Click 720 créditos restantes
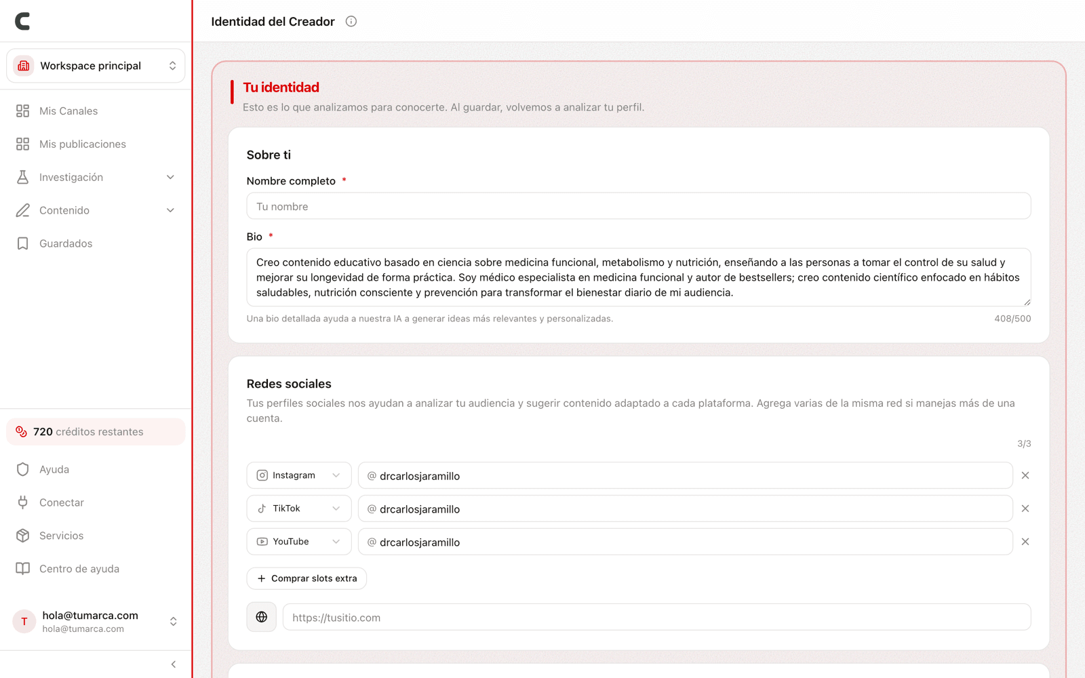Screen dimensions: 1085x678 (x=96, y=432)
